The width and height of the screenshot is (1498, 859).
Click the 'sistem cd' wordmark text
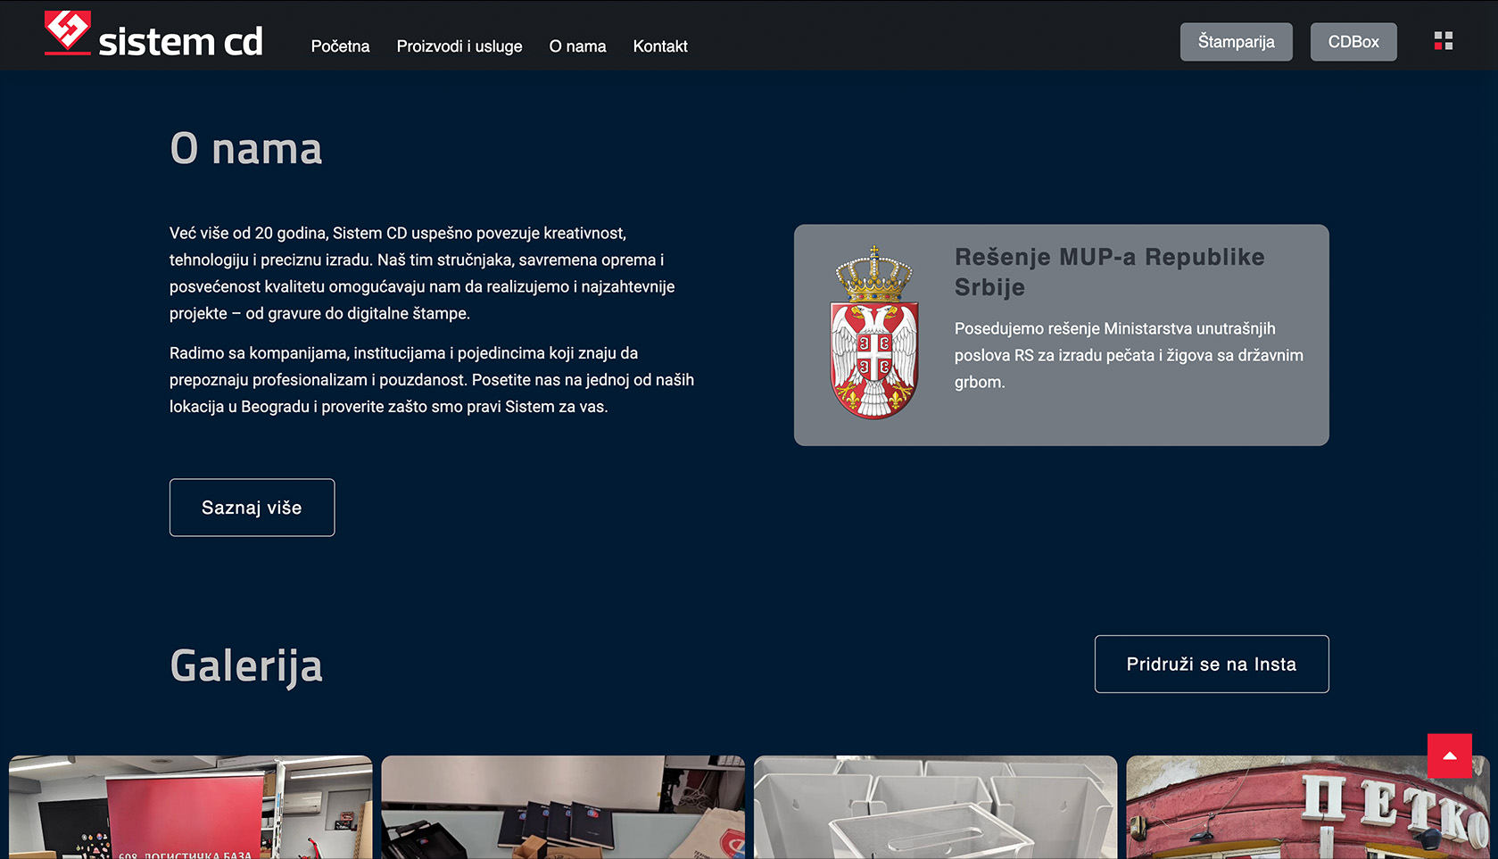(x=180, y=42)
